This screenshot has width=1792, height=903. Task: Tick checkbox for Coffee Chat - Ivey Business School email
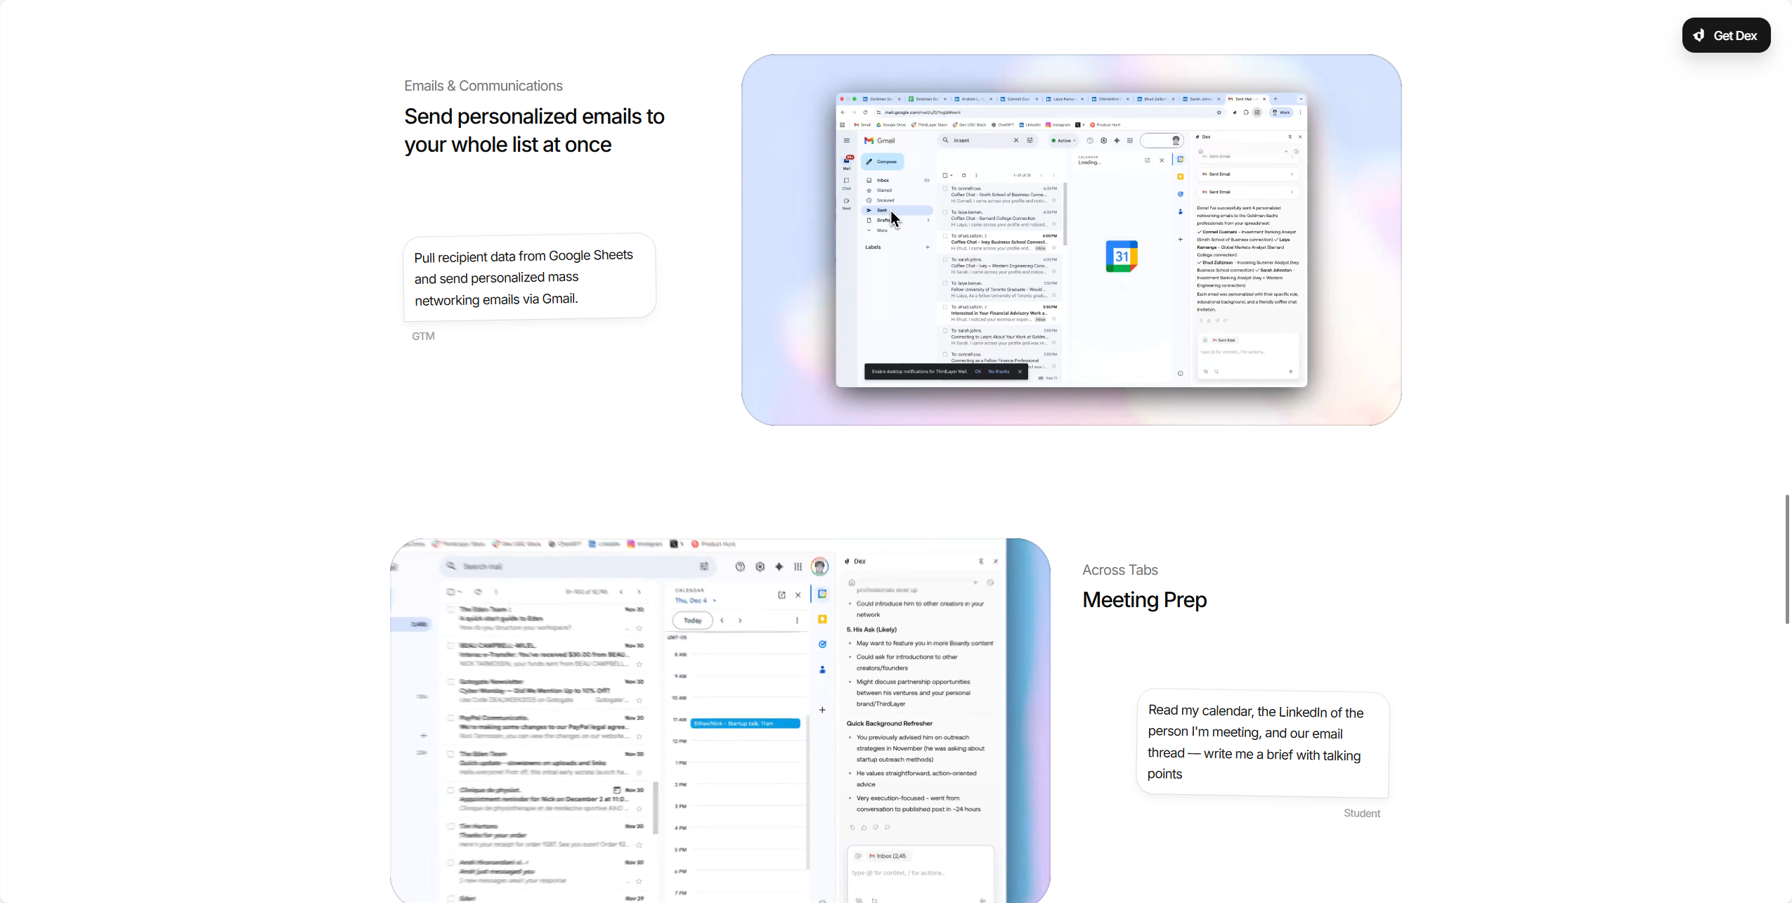click(x=945, y=236)
